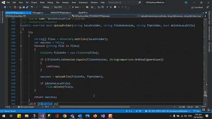212x119 pixels.
Task: Open the Git Changes side tab
Action: 209,47
